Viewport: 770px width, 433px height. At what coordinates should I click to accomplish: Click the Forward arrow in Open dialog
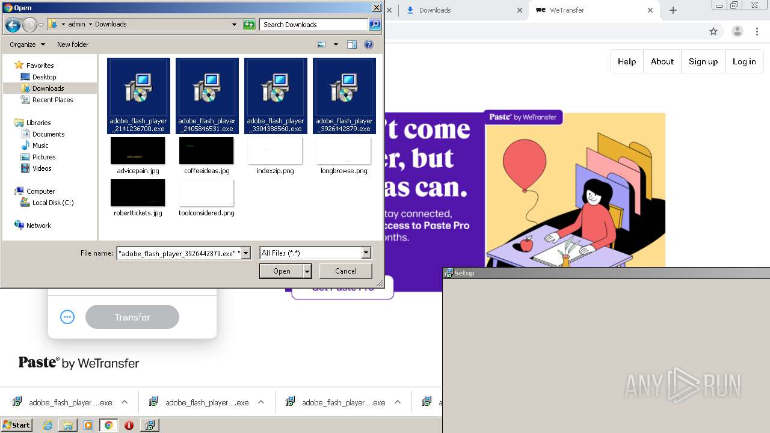pos(29,25)
